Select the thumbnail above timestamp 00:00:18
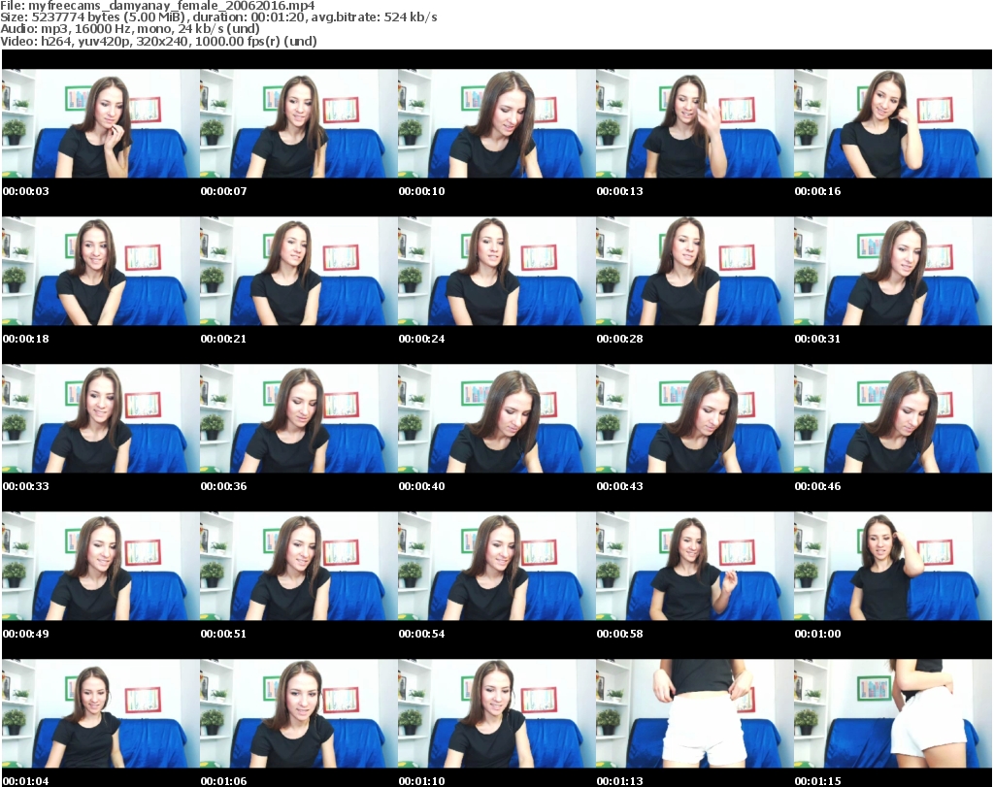Screen dimensions: 994x787 tap(101, 271)
